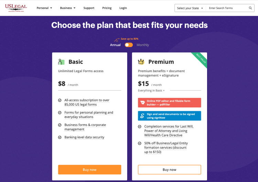Click the Best Value ribbon badge
This screenshot has height=182, width=258.
(x=201, y=59)
